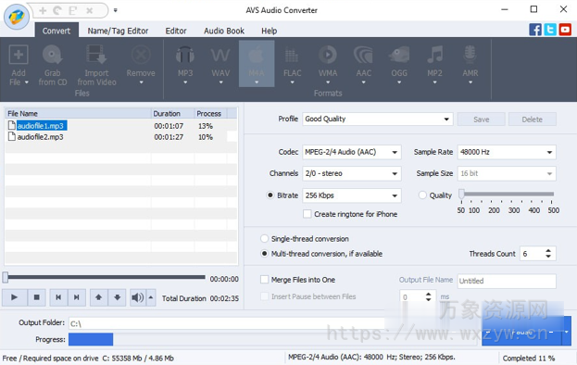
Task: Move selected file up in list
Action: click(x=98, y=297)
